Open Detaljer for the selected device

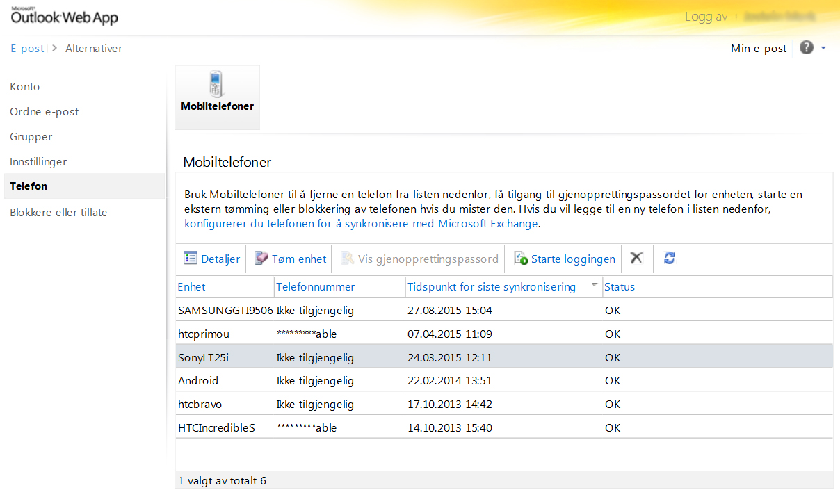pyautogui.click(x=212, y=259)
